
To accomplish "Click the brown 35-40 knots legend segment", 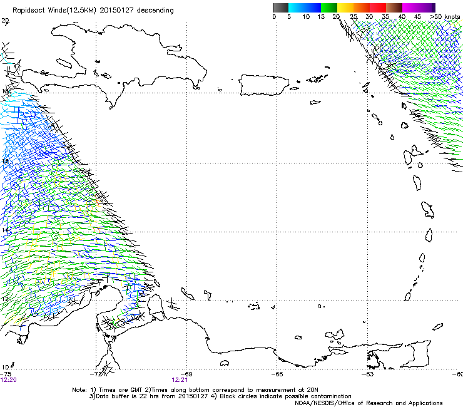I will [x=394, y=8].
